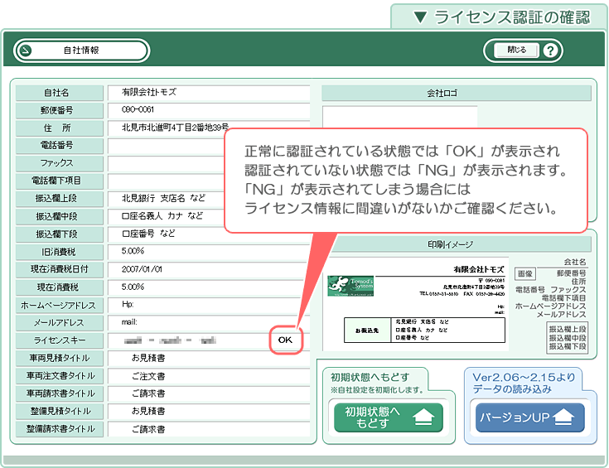Screen dimensions: 609x468
Task: Click the upload arrow icon on バージョンUP
Action: point(564,417)
